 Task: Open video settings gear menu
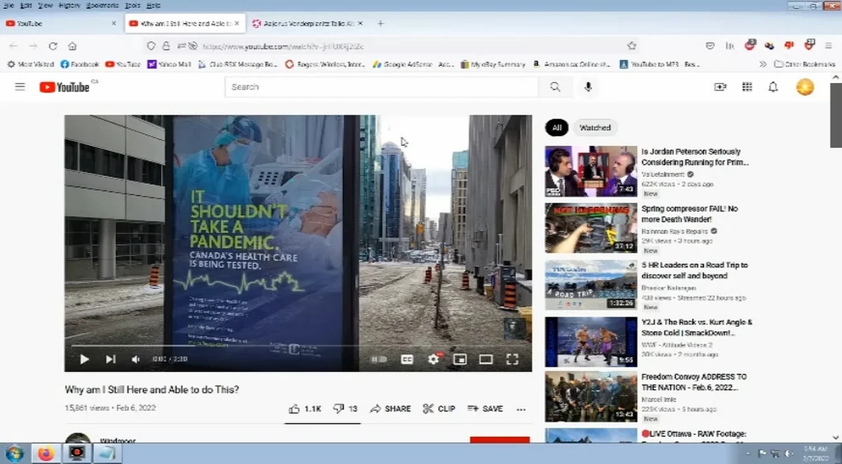tap(433, 359)
